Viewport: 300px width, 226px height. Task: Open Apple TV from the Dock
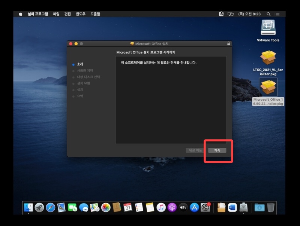coord(183,207)
